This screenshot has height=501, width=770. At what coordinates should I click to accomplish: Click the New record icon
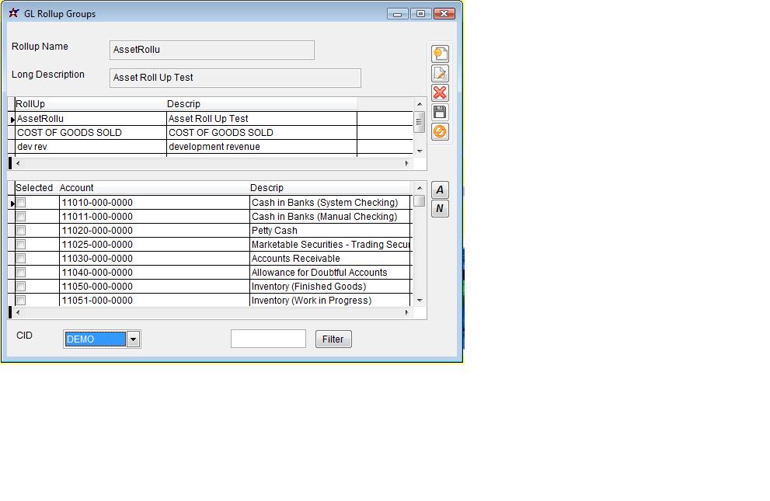440,54
